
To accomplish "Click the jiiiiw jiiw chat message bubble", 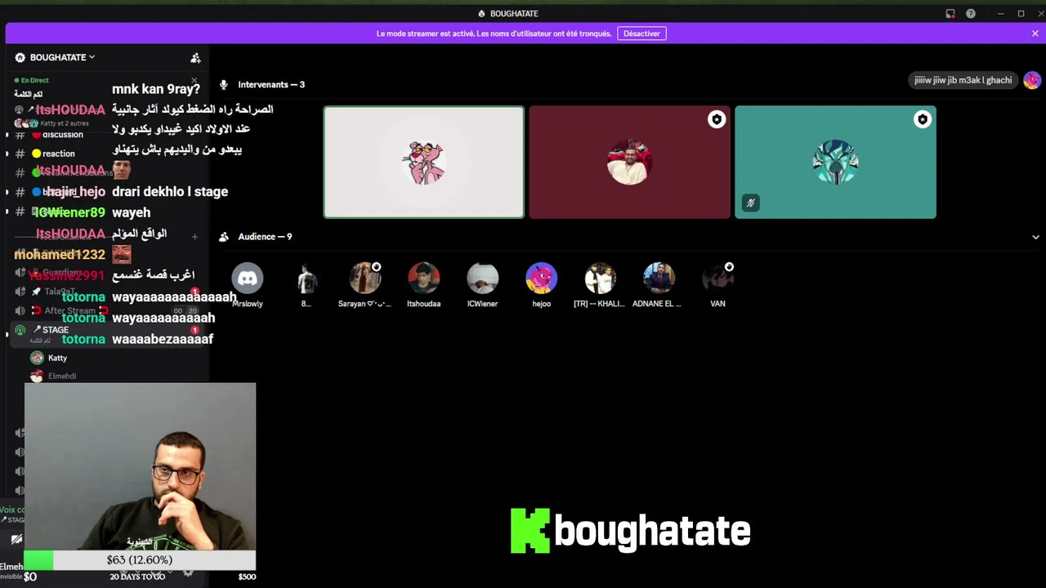I will 963,80.
